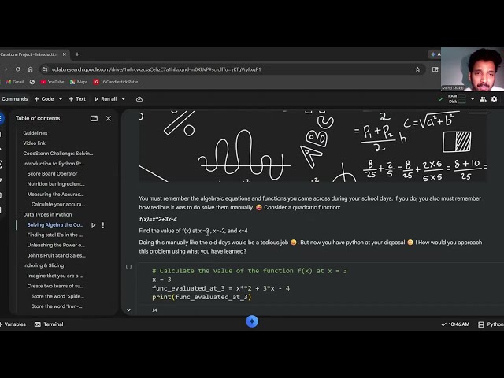Click the cloud save status icon
The height and width of the screenshot is (378, 504).
point(139,99)
